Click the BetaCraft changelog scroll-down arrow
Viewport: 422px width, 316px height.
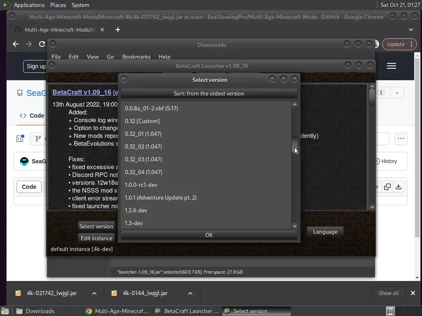(x=372, y=207)
